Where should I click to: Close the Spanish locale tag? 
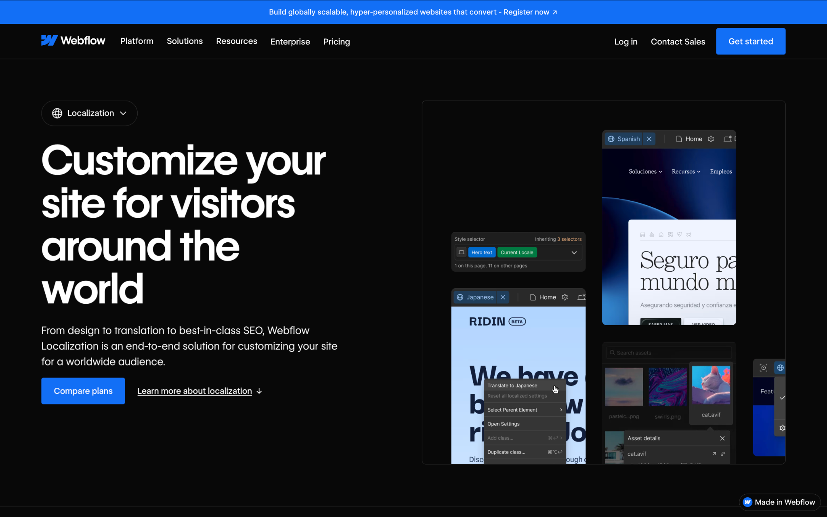tap(649, 139)
